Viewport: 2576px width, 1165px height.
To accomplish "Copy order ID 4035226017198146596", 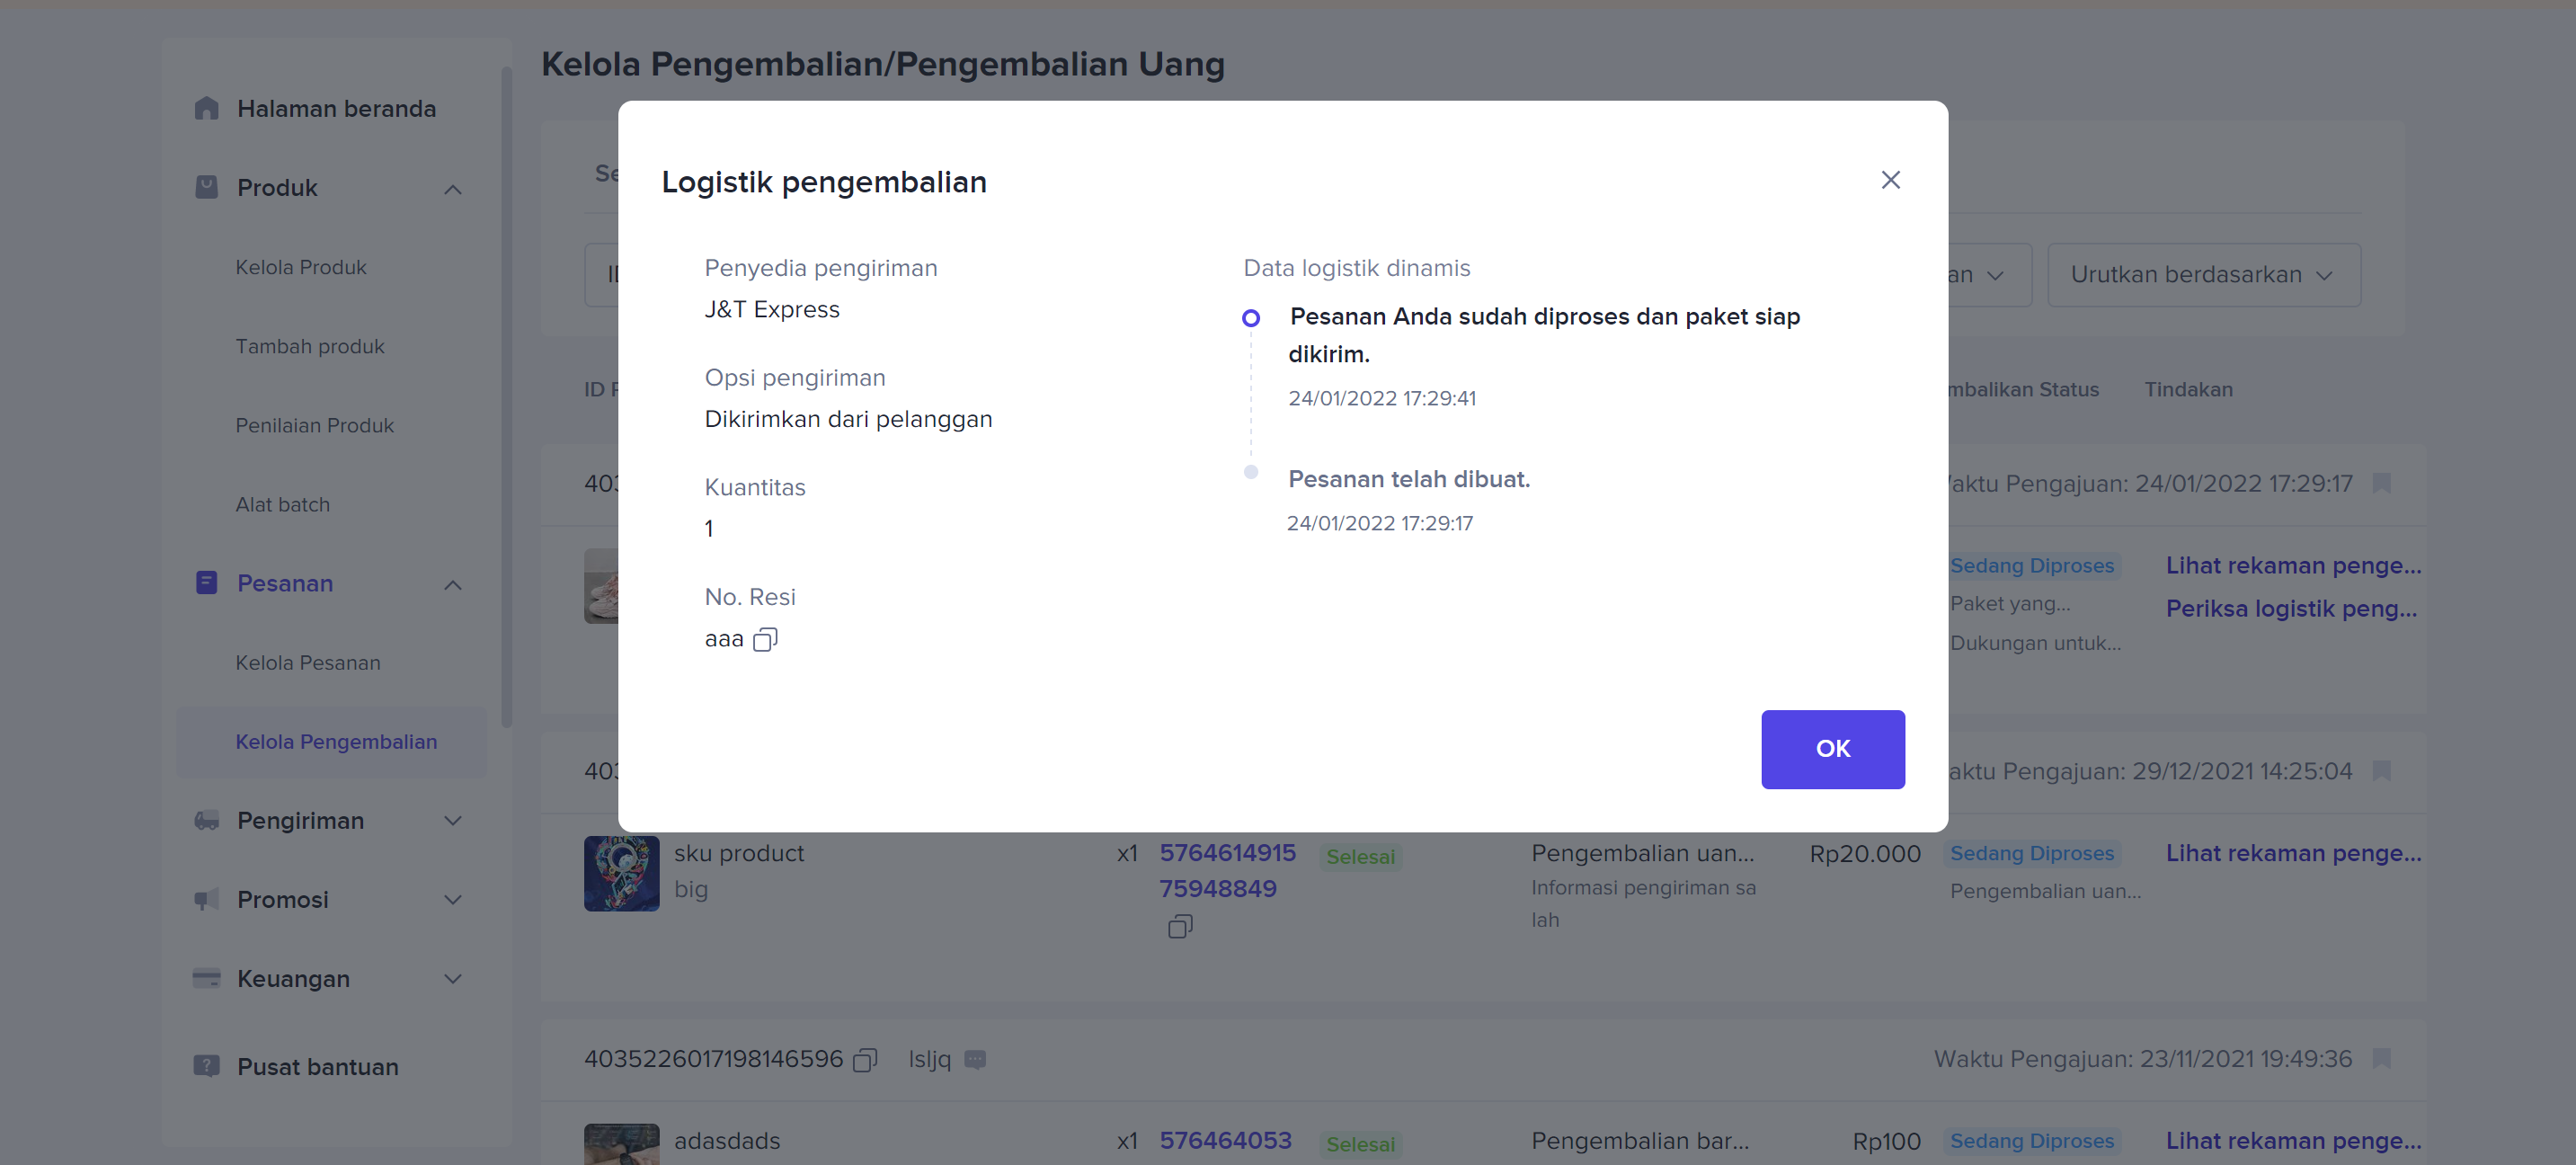I will pyautogui.click(x=865, y=1059).
